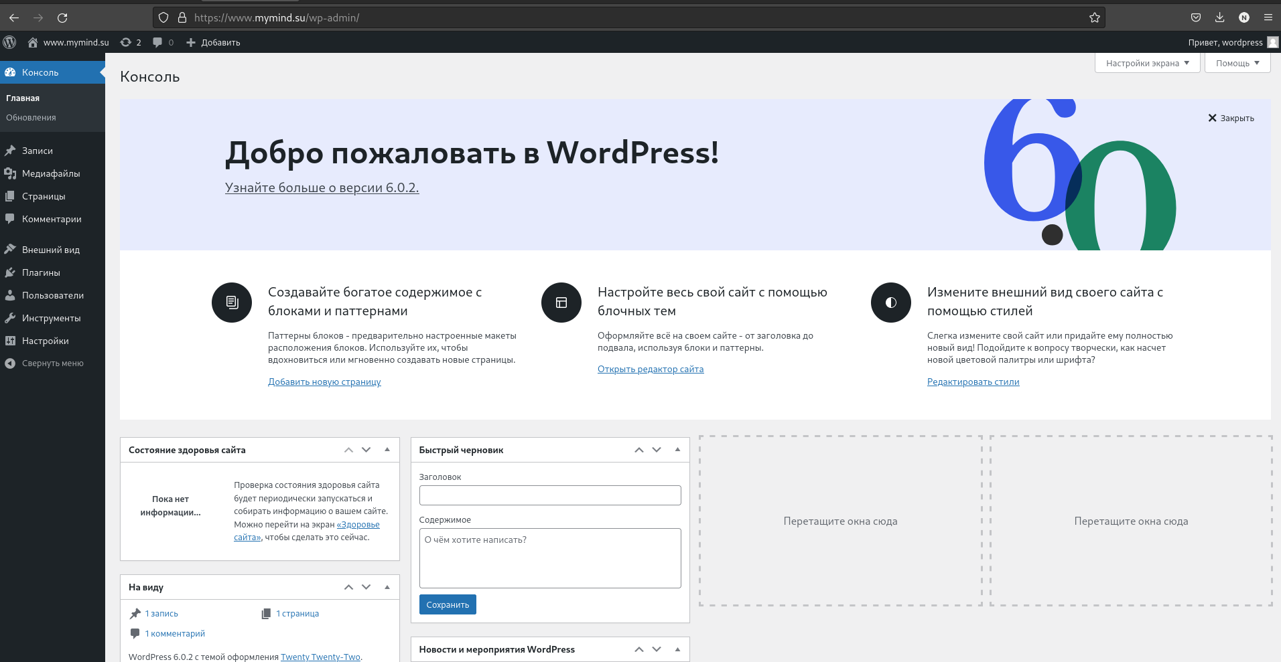Open Внешний вид in sidebar

pos(52,250)
